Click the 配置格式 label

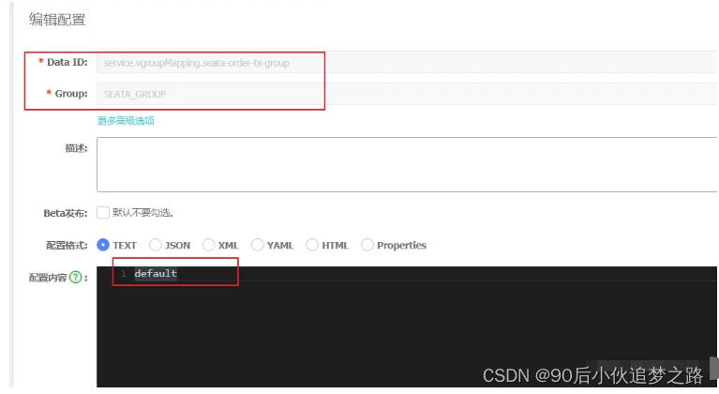[x=67, y=246]
